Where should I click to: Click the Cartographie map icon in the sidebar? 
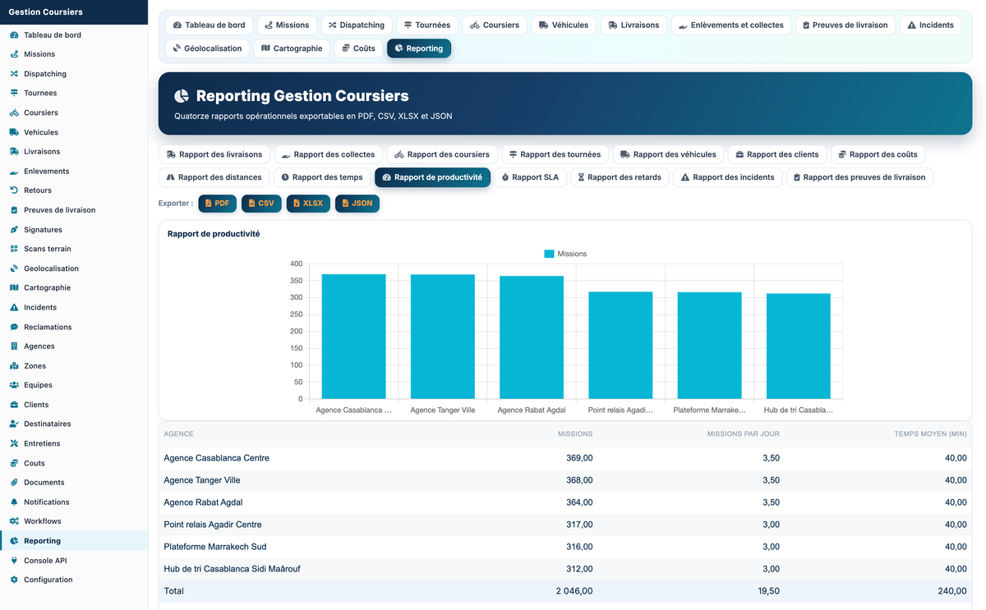coord(14,288)
